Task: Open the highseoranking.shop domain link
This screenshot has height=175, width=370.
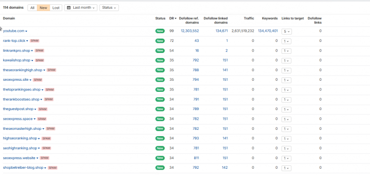Action: [20, 138]
